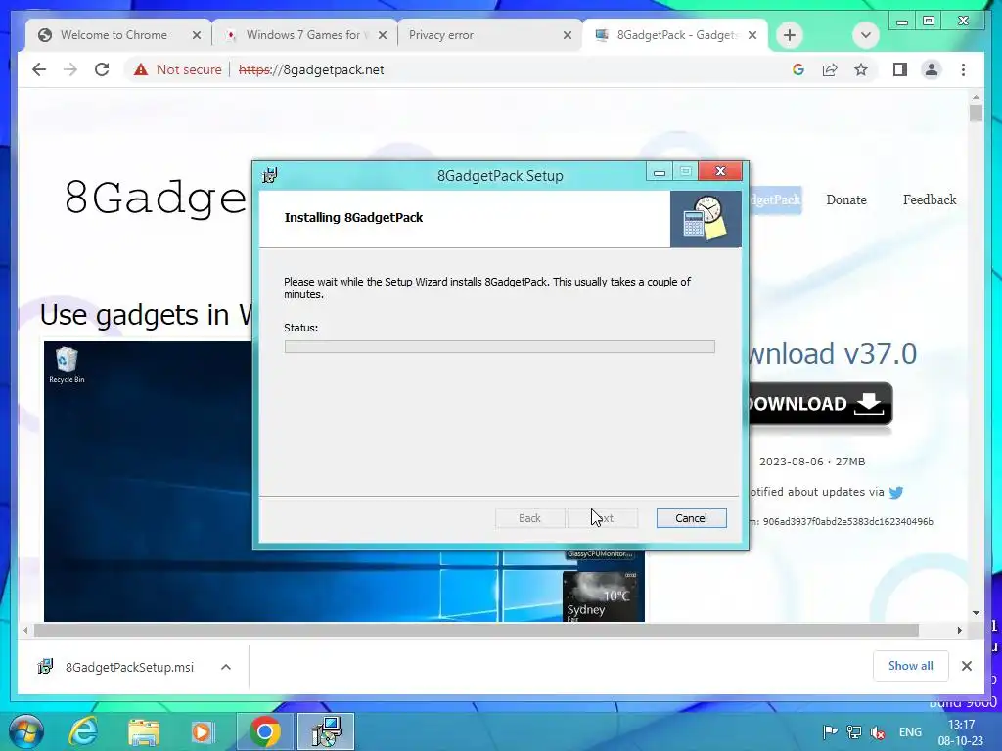Go back to the previous page
The image size is (1002, 751).
click(x=39, y=69)
